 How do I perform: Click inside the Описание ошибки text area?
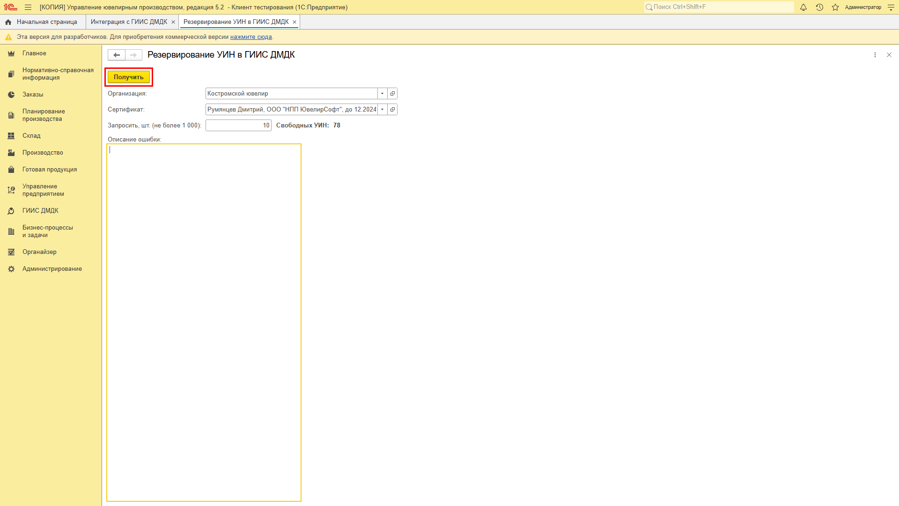(204, 322)
